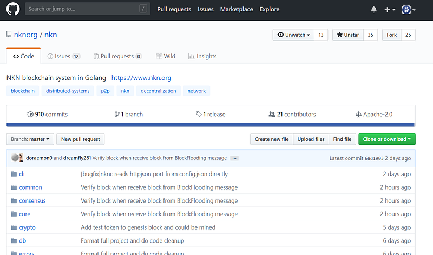433x255 pixels.
Task: Click the cli folder icon
Action: pos(13,174)
